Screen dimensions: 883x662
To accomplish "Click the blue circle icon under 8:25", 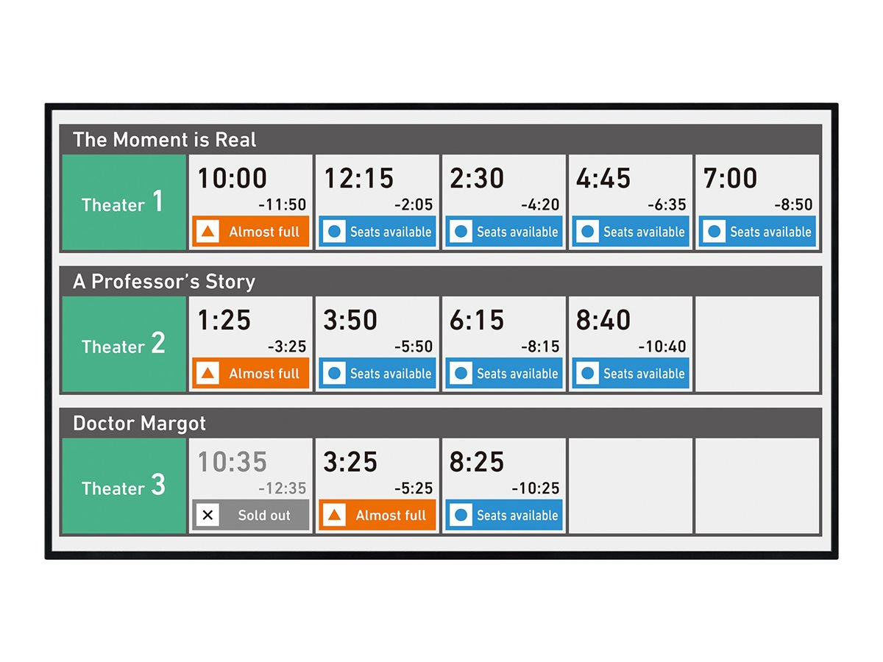I will coord(461,516).
